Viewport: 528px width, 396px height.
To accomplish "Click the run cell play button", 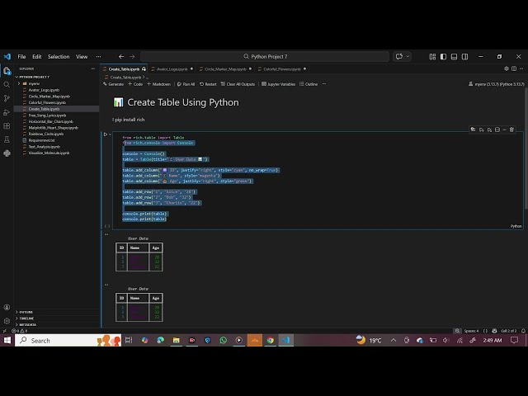I will click(x=106, y=134).
